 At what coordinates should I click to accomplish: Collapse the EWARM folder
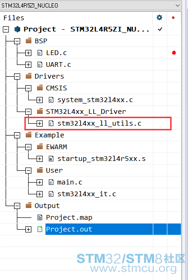28,147
